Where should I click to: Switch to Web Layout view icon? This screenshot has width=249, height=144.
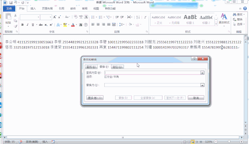pyautogui.click(x=193, y=142)
